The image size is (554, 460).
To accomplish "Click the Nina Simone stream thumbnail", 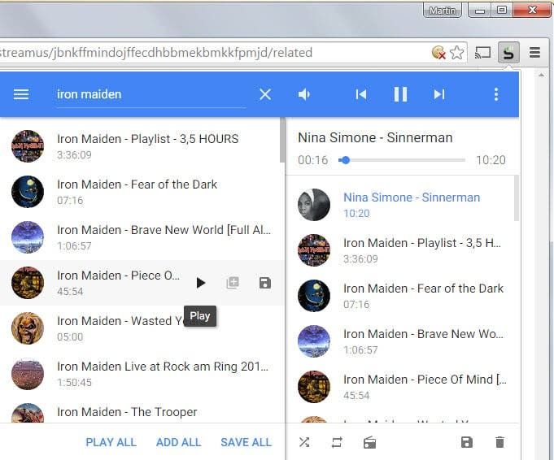I will [314, 205].
